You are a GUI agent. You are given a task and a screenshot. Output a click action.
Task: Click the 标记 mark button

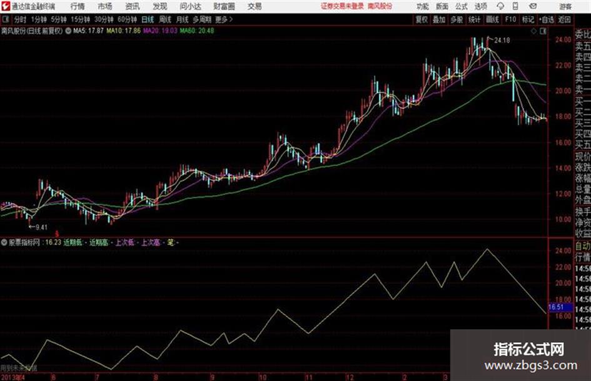click(528, 19)
